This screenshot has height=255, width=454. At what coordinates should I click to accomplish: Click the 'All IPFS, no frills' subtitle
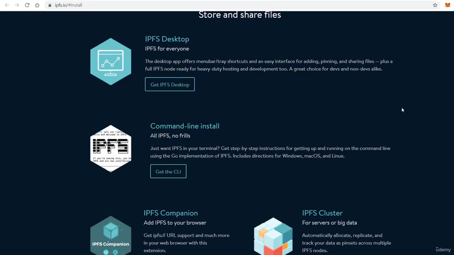point(170,136)
